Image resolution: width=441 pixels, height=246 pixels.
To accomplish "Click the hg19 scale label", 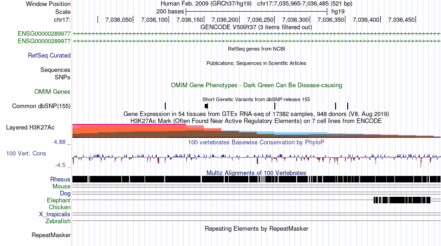I will pos(338,12).
